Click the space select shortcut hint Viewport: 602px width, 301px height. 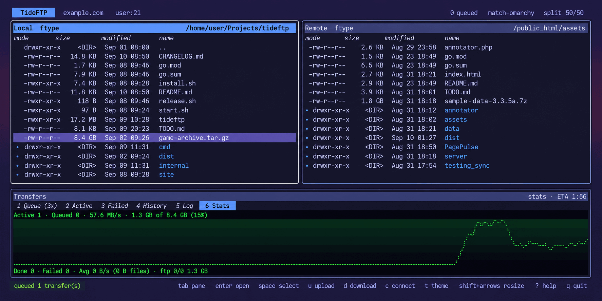(279, 286)
